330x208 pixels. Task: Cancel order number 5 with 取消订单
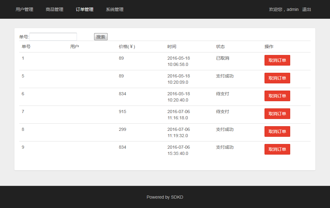(x=277, y=78)
